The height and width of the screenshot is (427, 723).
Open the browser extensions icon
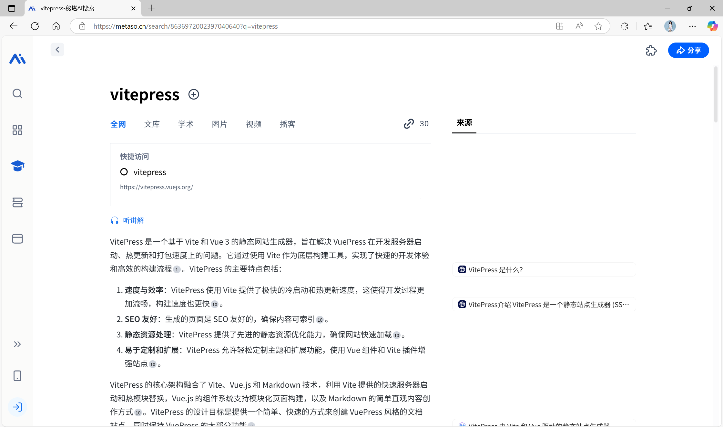[625, 26]
